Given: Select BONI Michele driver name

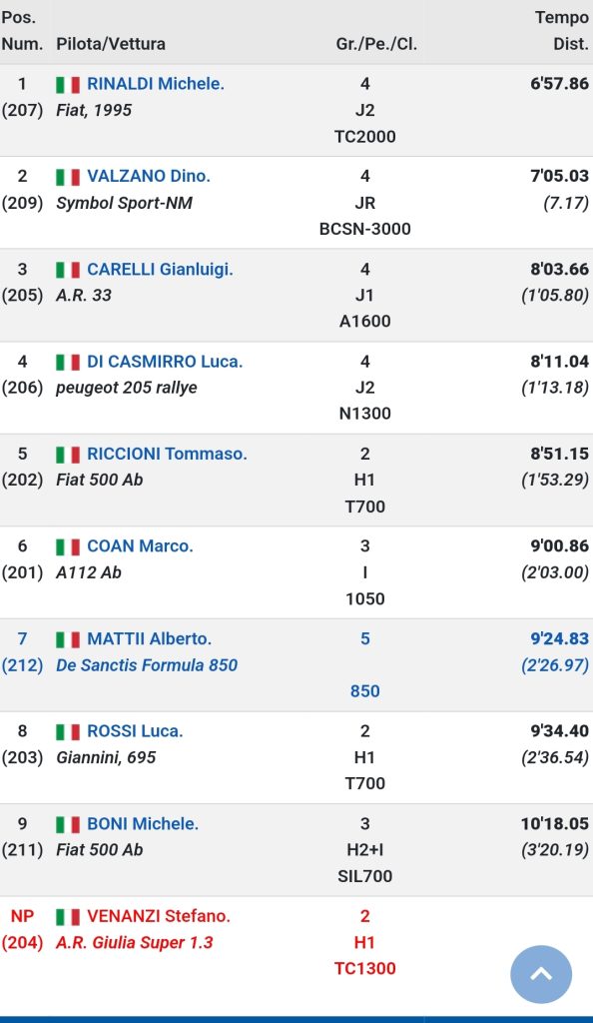Looking at the screenshot, I should point(143,824).
